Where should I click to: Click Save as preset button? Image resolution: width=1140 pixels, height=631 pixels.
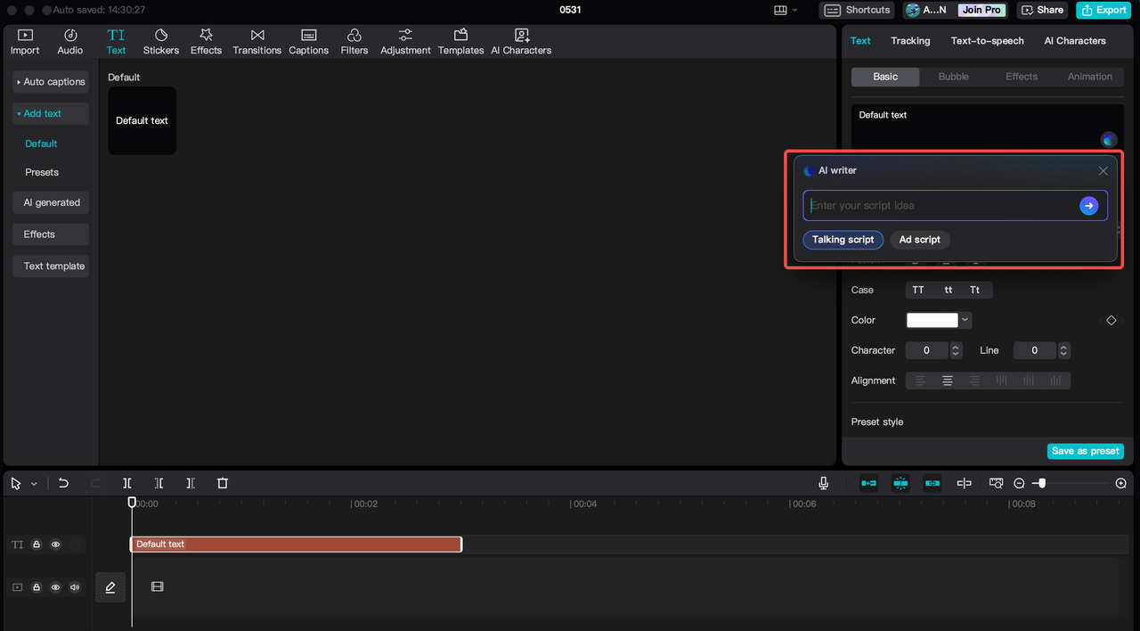[1086, 451]
